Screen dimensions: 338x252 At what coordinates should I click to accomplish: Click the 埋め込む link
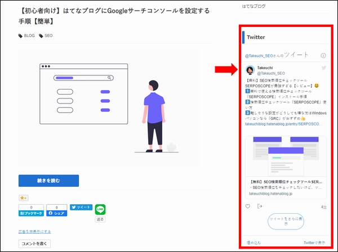(x=253, y=243)
